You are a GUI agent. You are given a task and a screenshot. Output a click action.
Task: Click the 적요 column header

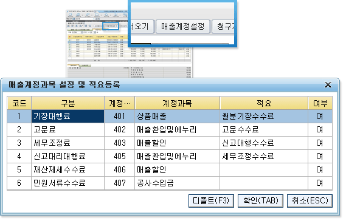click(264, 103)
